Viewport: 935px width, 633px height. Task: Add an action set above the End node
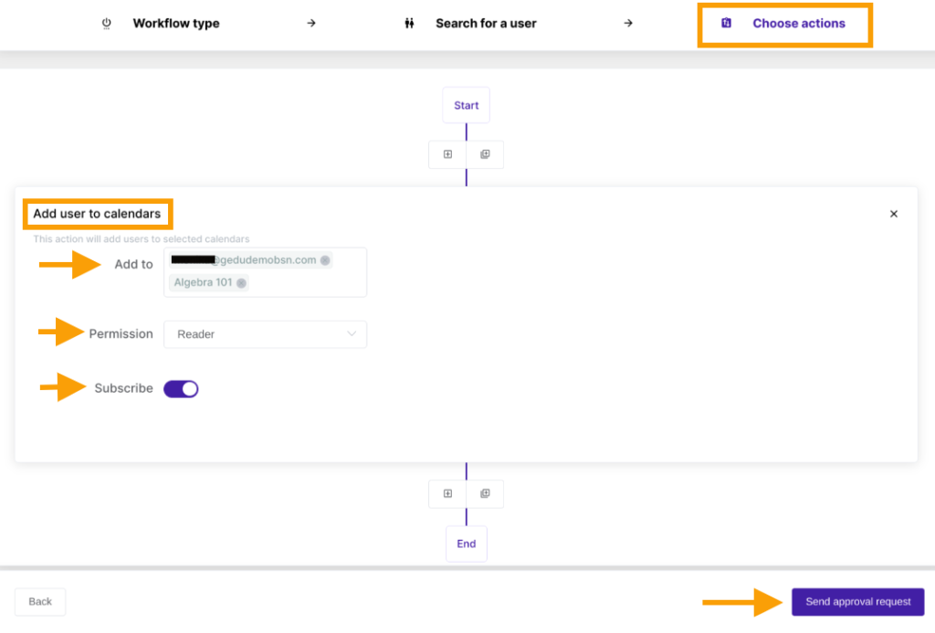485,494
